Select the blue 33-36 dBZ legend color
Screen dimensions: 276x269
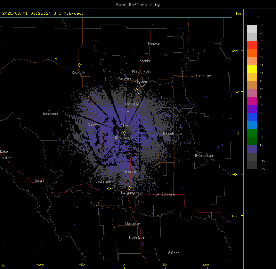point(252,117)
